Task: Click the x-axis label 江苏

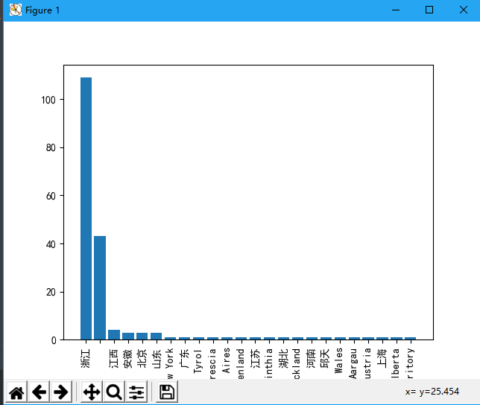Action: (255, 359)
